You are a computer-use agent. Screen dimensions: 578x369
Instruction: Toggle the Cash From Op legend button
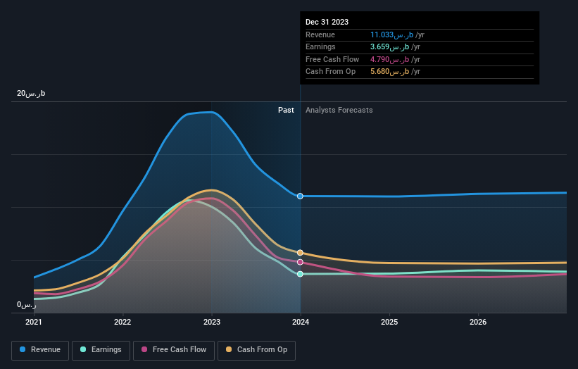256,350
